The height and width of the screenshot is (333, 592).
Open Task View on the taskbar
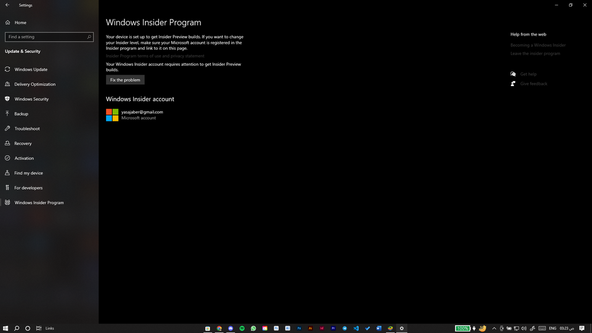tap(39, 328)
